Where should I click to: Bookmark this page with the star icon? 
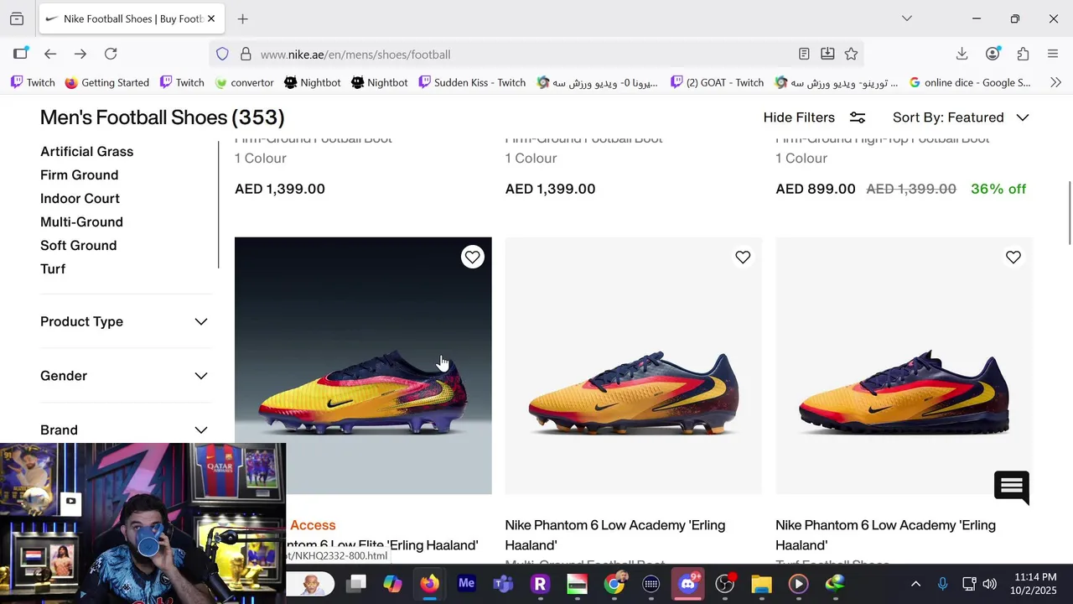pos(851,54)
